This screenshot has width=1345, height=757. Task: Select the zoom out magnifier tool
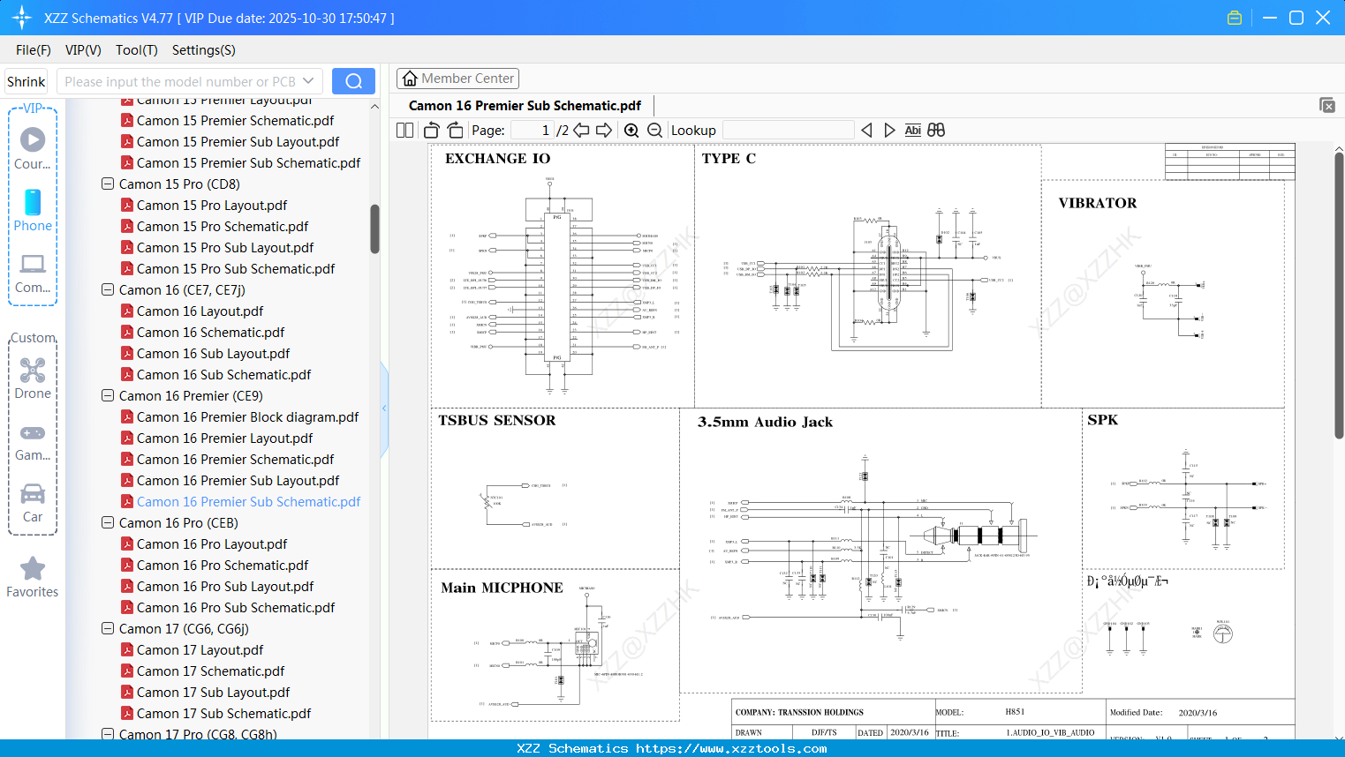(655, 130)
